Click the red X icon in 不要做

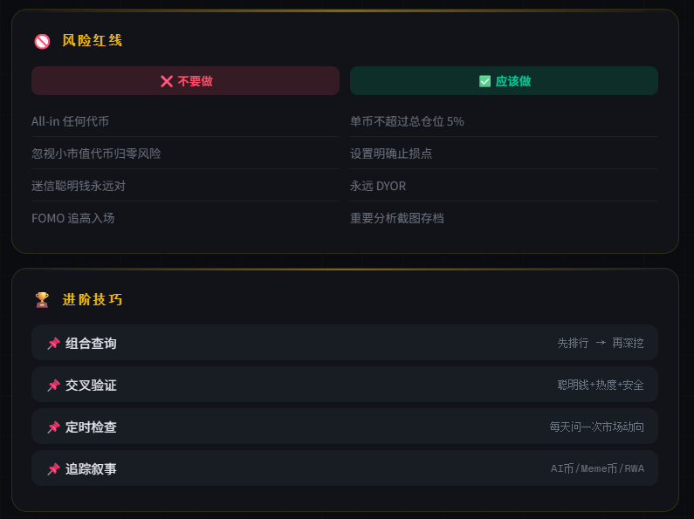(x=167, y=81)
